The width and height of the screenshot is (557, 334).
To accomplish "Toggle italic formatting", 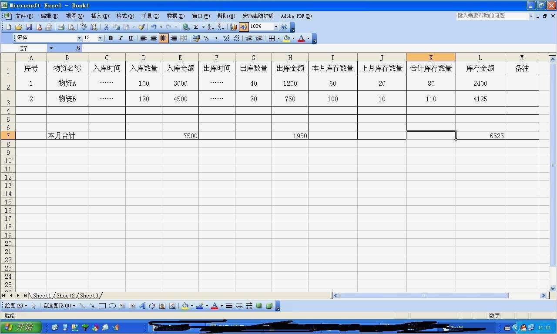I will [121, 38].
